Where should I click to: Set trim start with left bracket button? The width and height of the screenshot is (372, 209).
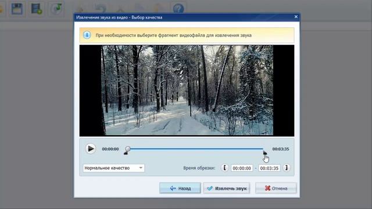[x=225, y=168]
